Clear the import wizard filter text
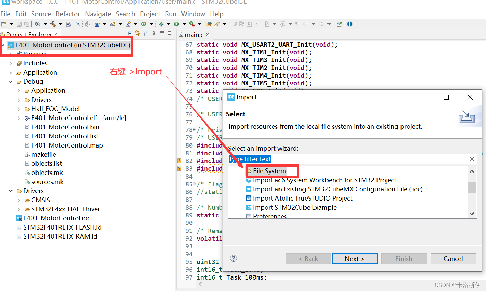 coord(472,159)
